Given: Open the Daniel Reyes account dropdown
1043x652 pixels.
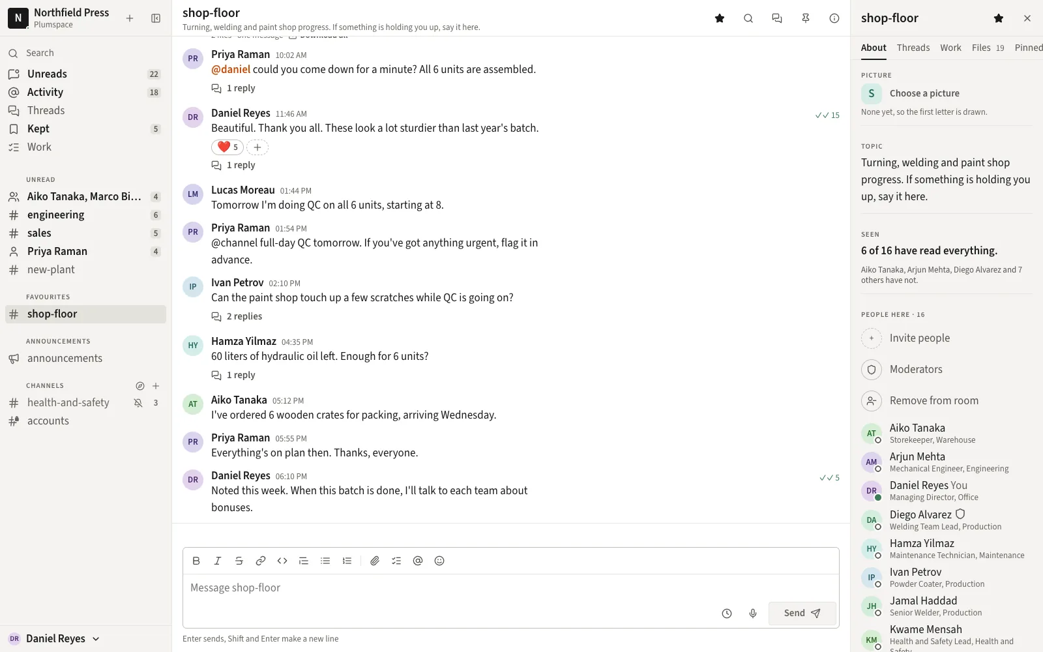Looking at the screenshot, I should click(x=54, y=639).
